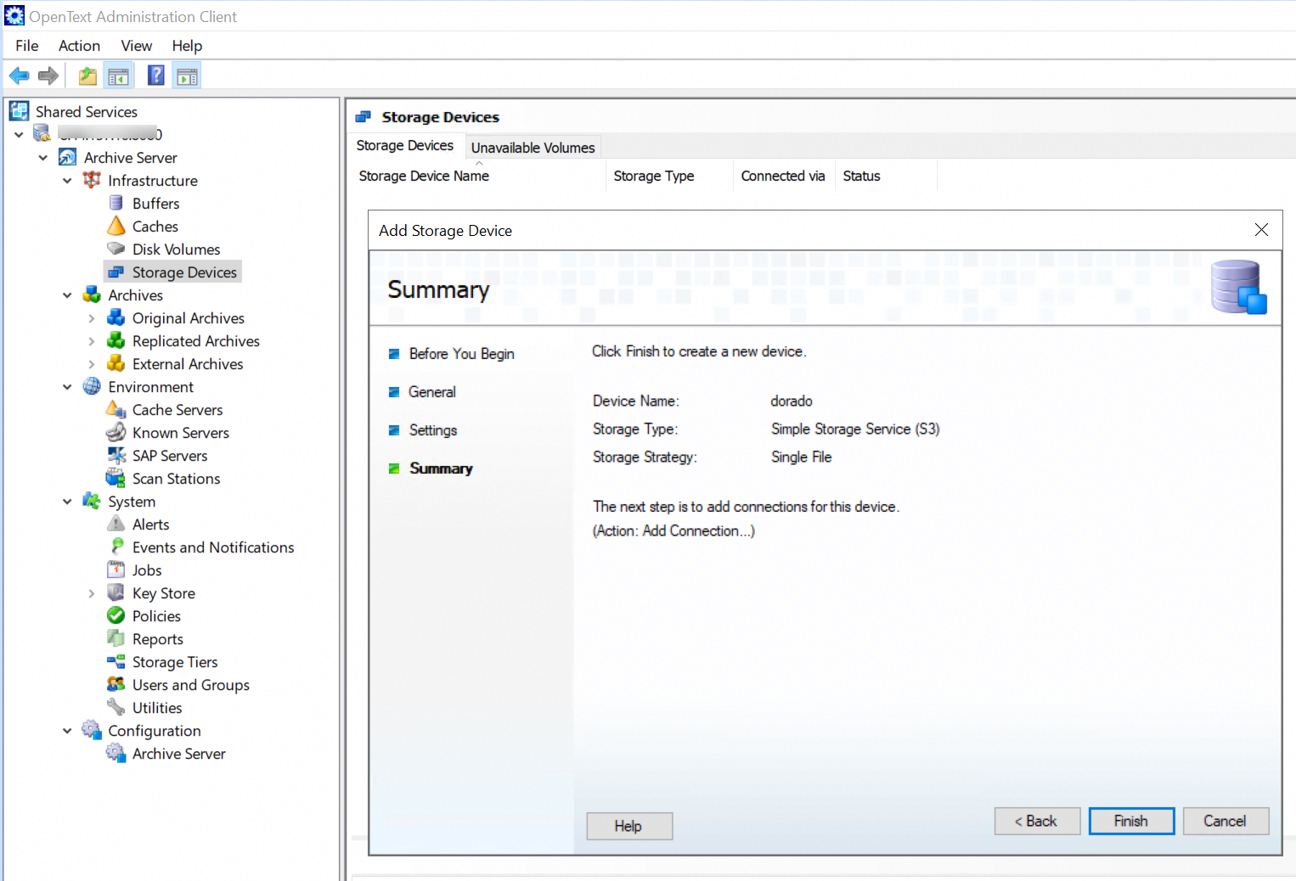Expand the Key Store node
Screen dimensions: 1296x881
click(92, 593)
